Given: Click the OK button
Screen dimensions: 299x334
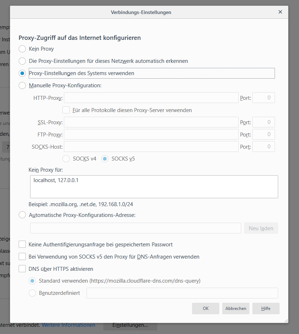Looking at the screenshot, I should coord(205,309).
